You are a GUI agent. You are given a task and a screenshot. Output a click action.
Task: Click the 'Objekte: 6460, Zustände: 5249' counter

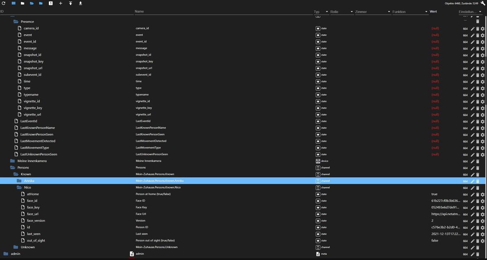(462, 3)
